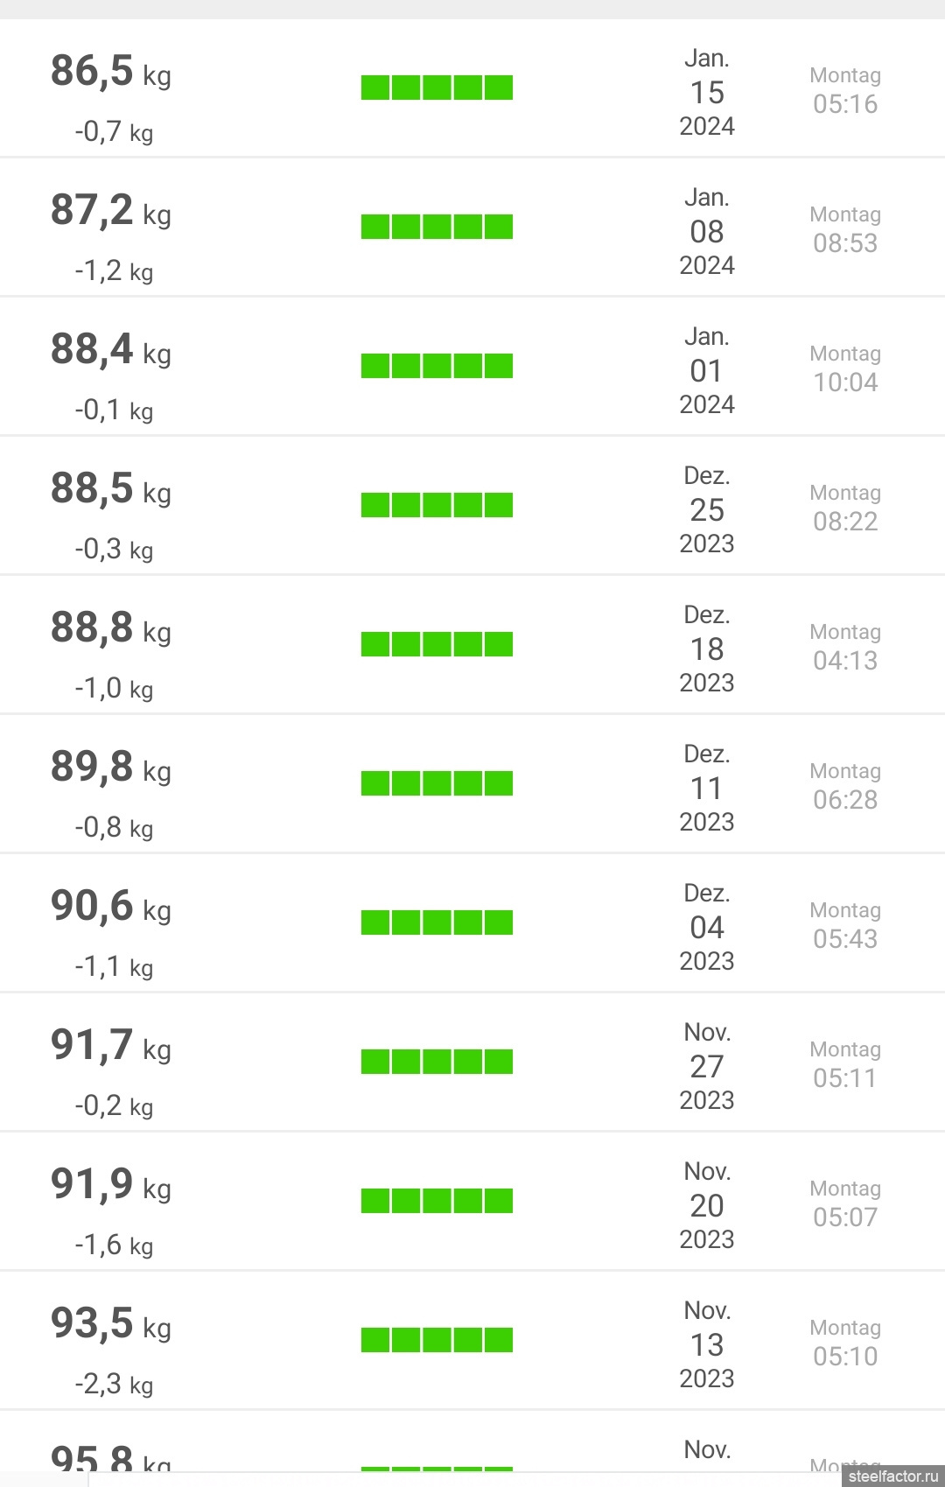The image size is (945, 1487).
Task: Tap the 88,4 kg measurement value
Action: tap(110, 350)
